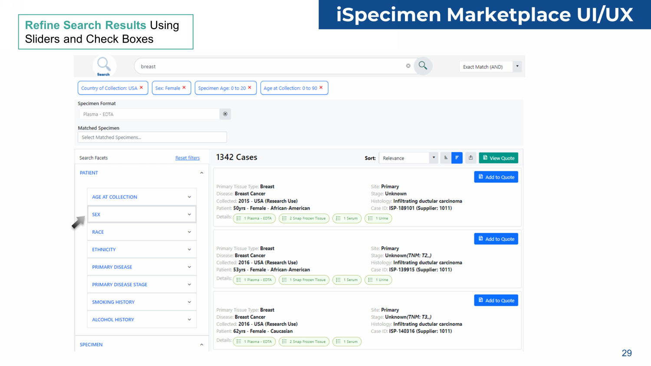The height and width of the screenshot is (366, 651).
Task: Add case ISP-189101 to quote
Action: 496,177
